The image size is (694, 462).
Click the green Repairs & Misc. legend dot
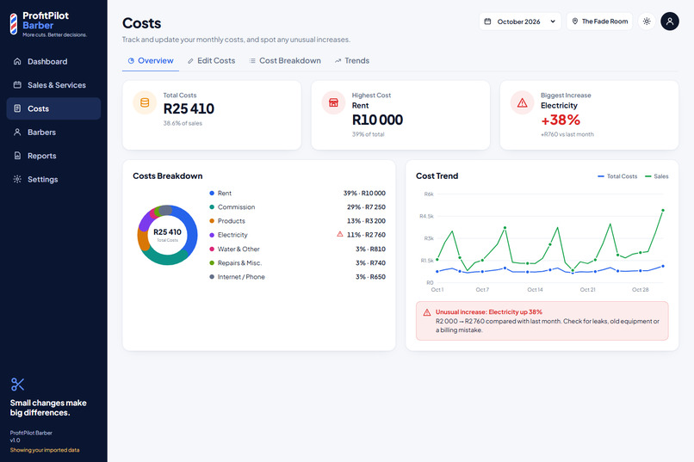coord(212,263)
